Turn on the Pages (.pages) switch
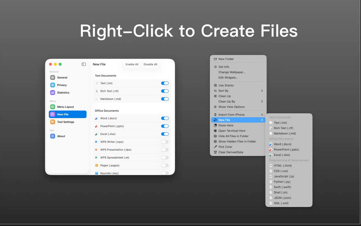The width and height of the screenshot is (361, 226). point(165,166)
